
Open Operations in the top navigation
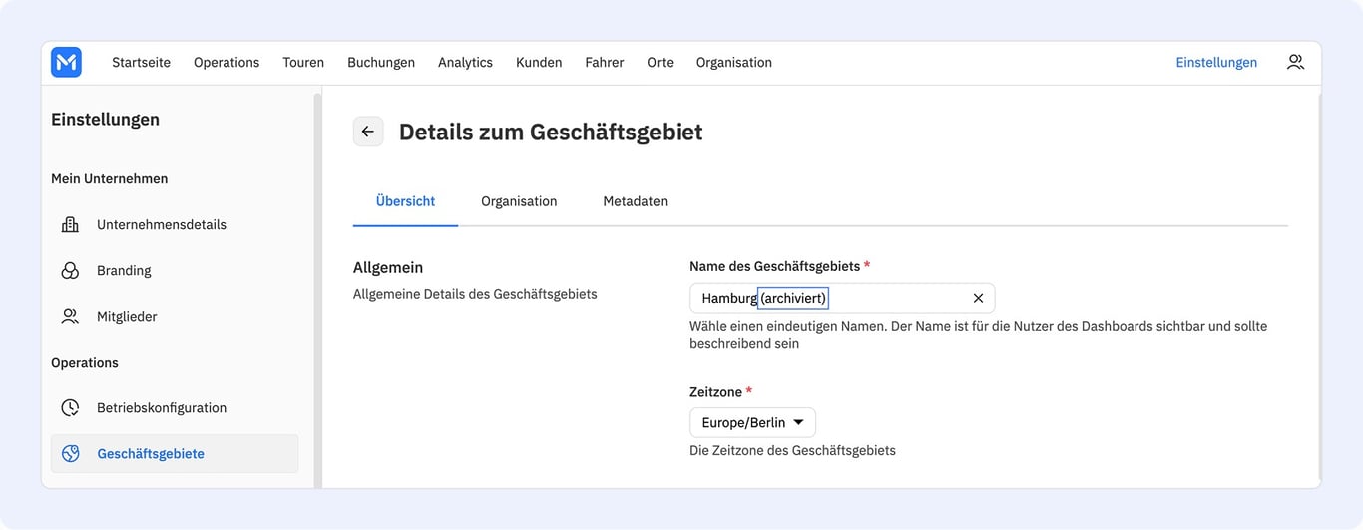point(227,62)
